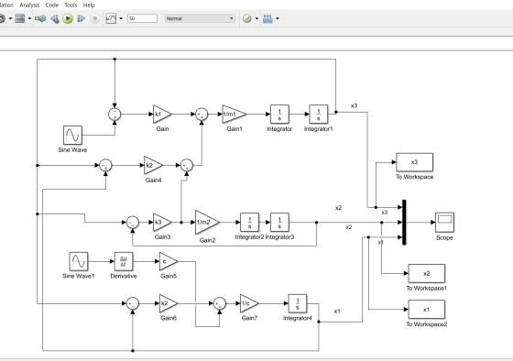Click the Gain5 block name

pyautogui.click(x=169, y=276)
